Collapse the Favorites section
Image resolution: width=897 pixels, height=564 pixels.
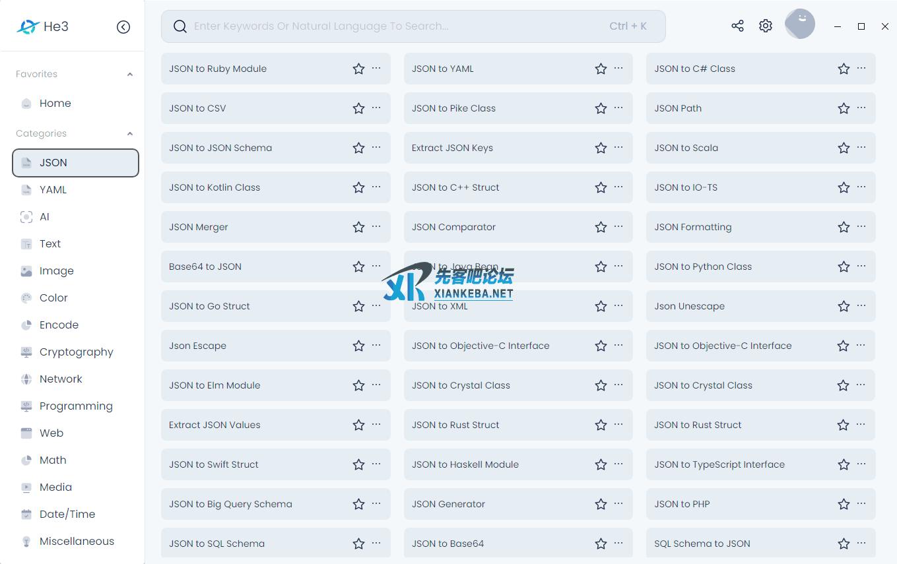point(130,75)
